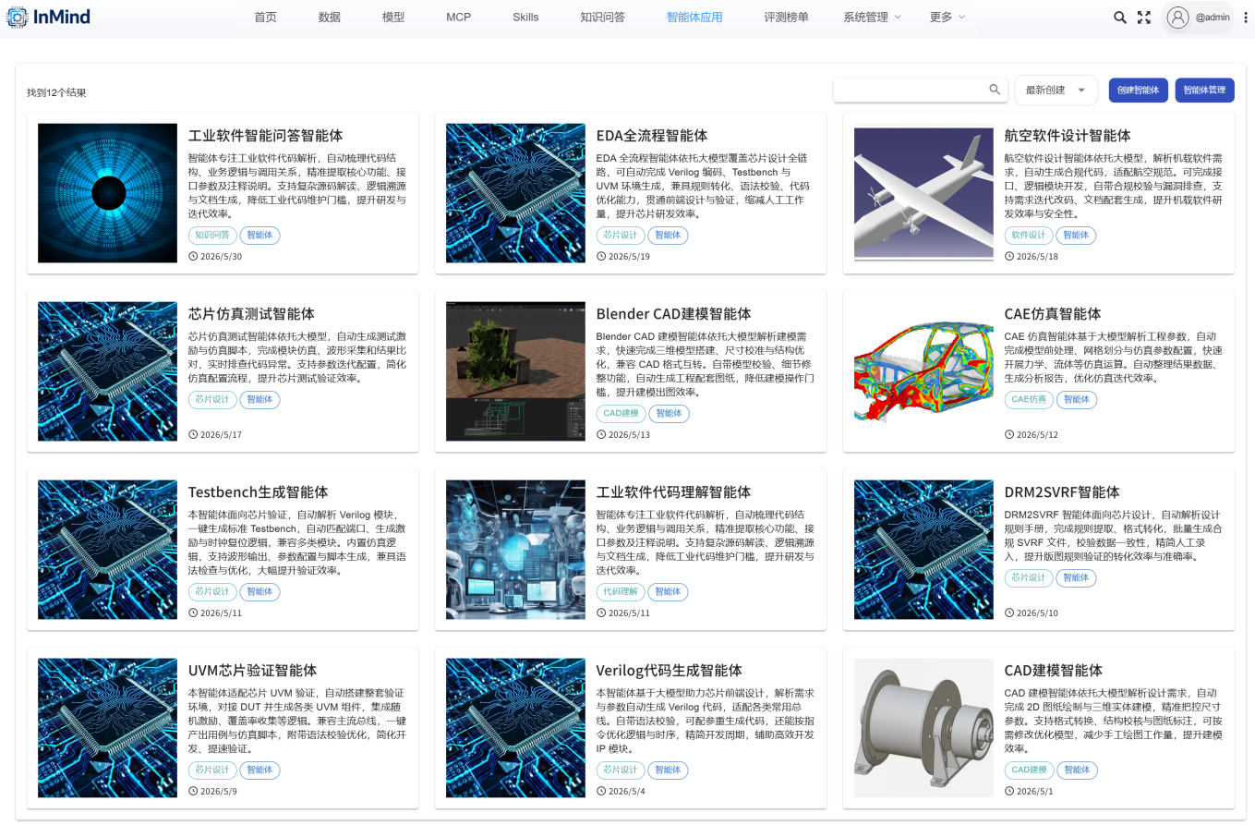
Task: Expand the 更多 menu
Action: pos(947,18)
